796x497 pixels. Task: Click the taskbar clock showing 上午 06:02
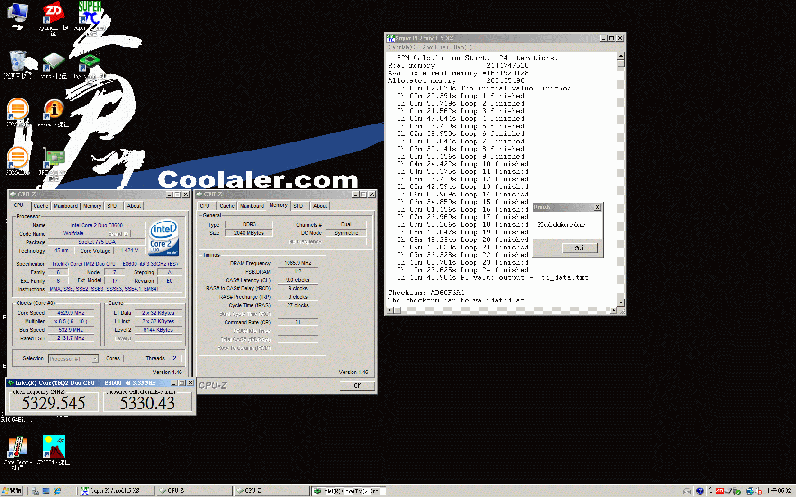click(x=778, y=491)
